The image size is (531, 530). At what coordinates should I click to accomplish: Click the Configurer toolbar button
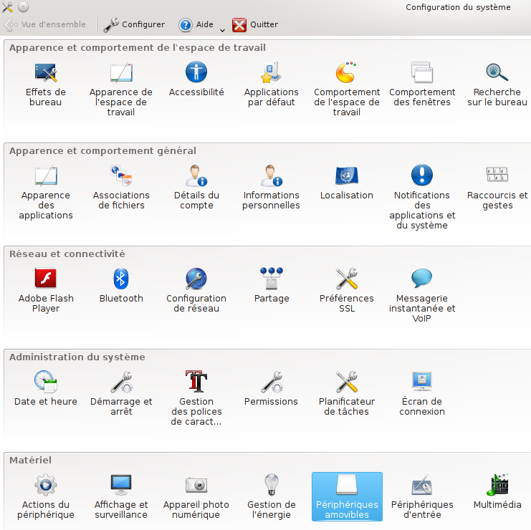click(135, 24)
